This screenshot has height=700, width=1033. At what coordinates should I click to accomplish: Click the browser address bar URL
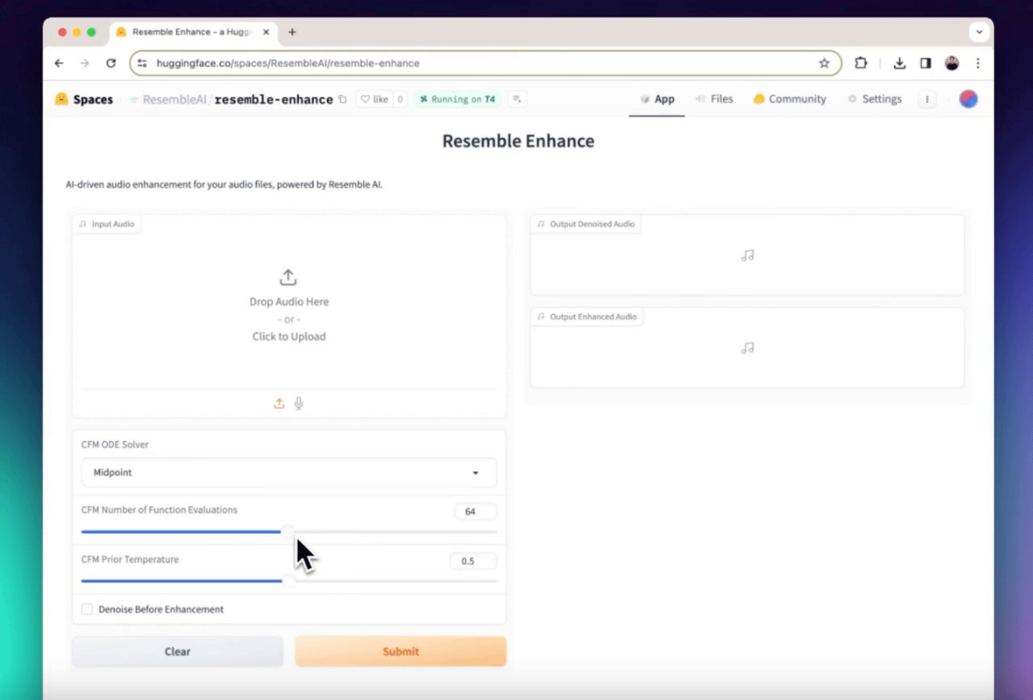288,63
